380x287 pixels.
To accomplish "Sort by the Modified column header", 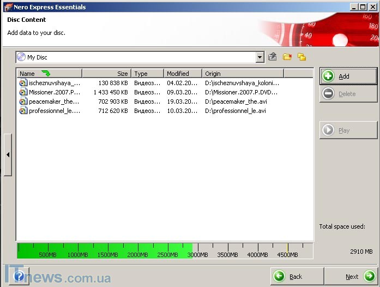I will pyautogui.click(x=183, y=74).
